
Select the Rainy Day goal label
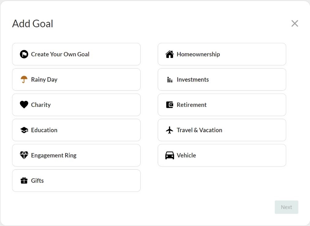pyautogui.click(x=44, y=80)
